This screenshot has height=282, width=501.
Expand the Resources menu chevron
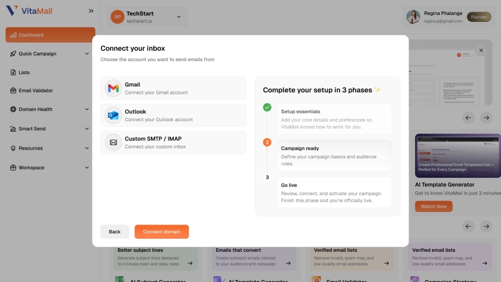click(87, 148)
